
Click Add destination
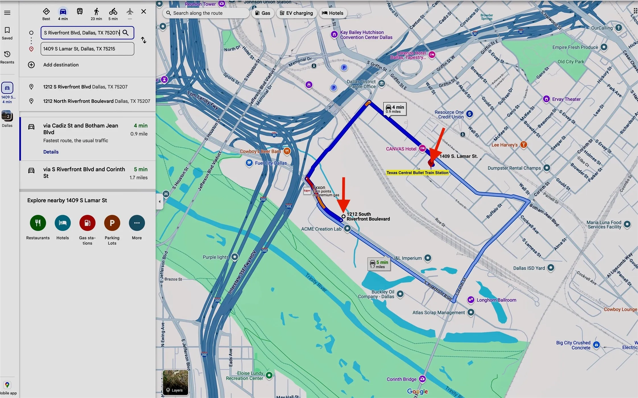(61, 65)
